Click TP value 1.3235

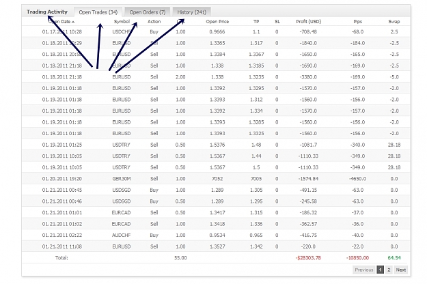coord(256,77)
